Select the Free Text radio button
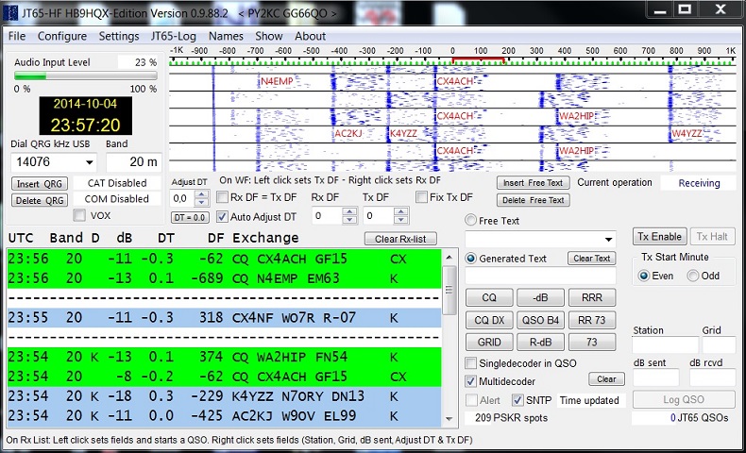The width and height of the screenshot is (746, 453). tap(470, 220)
